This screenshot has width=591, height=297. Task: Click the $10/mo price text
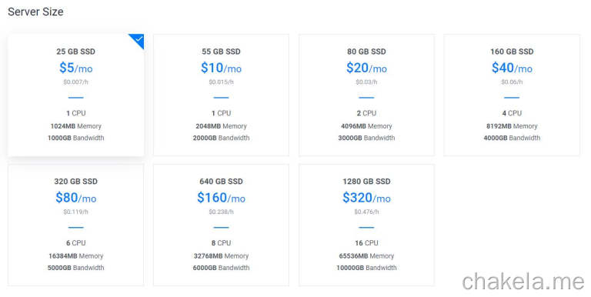click(222, 68)
